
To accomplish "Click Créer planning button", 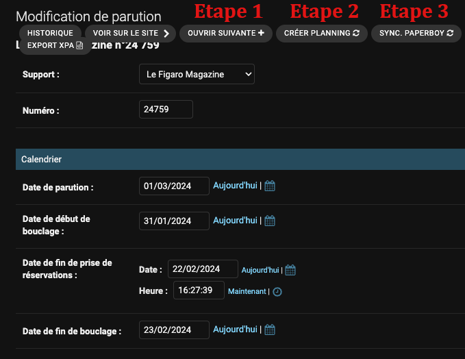I will click(322, 34).
